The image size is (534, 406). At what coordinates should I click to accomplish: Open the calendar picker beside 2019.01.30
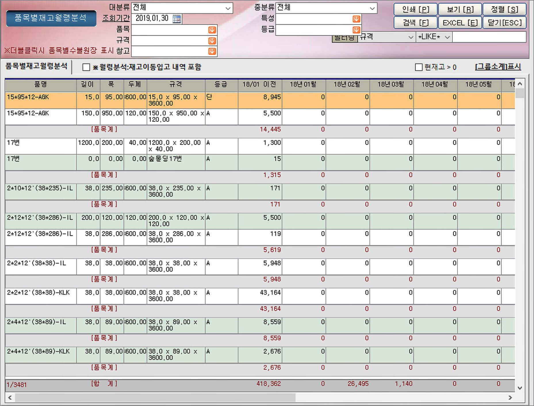pyautogui.click(x=177, y=19)
